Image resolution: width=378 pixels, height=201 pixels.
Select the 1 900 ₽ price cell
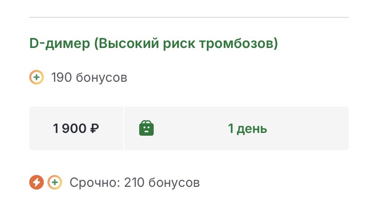[x=76, y=128]
